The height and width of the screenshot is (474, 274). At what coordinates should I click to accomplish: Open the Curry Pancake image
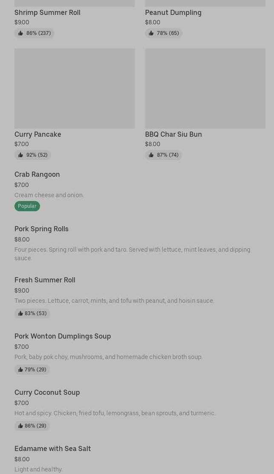click(x=74, y=88)
